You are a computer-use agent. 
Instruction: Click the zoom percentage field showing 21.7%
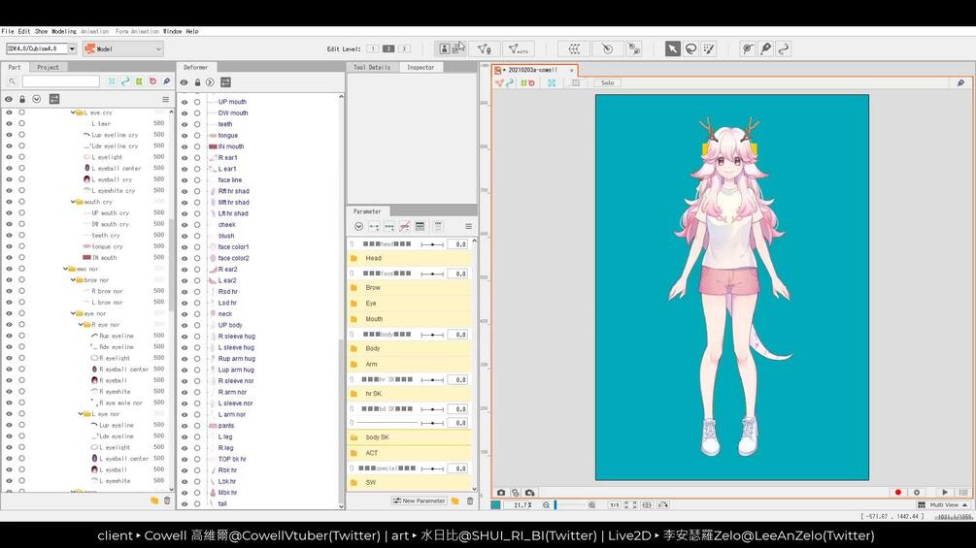coord(522,505)
